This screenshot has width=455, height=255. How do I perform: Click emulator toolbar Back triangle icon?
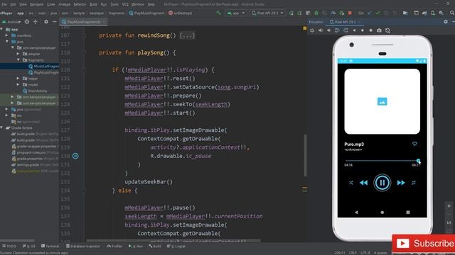(354, 30)
